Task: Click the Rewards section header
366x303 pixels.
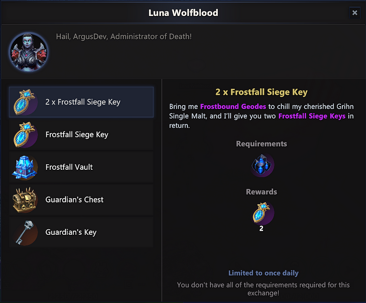Action: [x=261, y=192]
